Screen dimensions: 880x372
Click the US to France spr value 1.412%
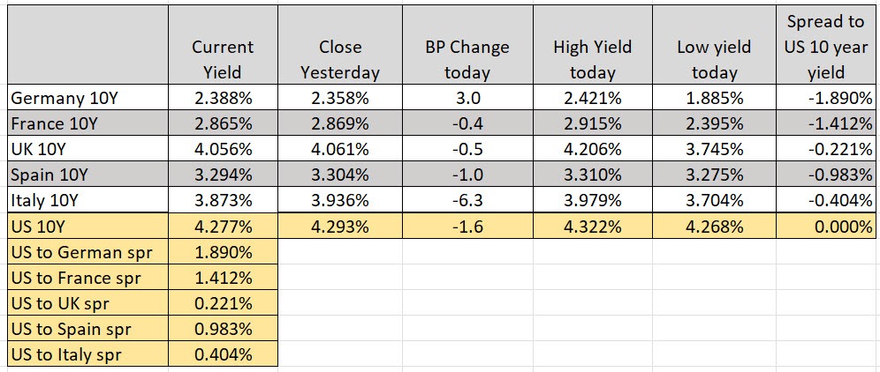[x=222, y=279]
